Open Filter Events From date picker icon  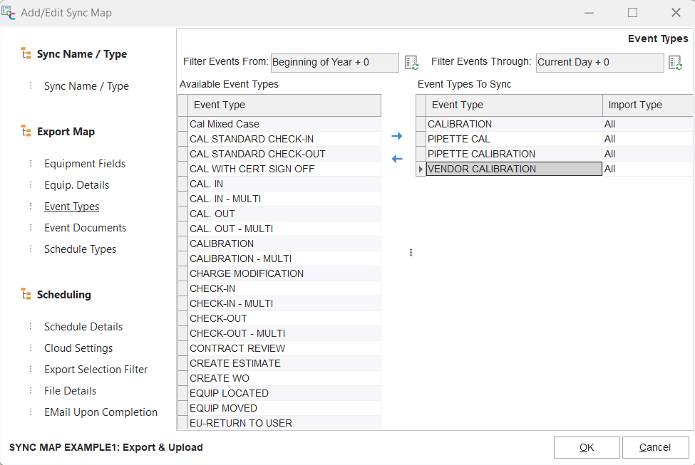(x=411, y=63)
